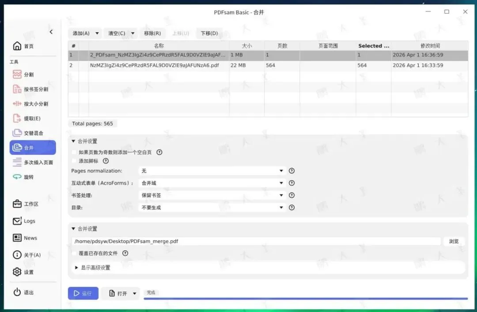Click the 下移(D) move down button
This screenshot has width=477, height=312.
point(209,33)
